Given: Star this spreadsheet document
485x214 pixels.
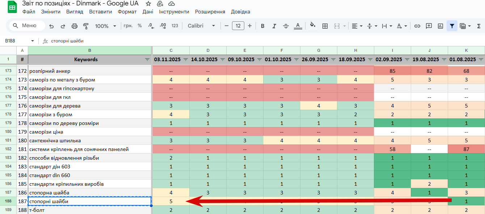Looking at the screenshot, I should point(148,4).
